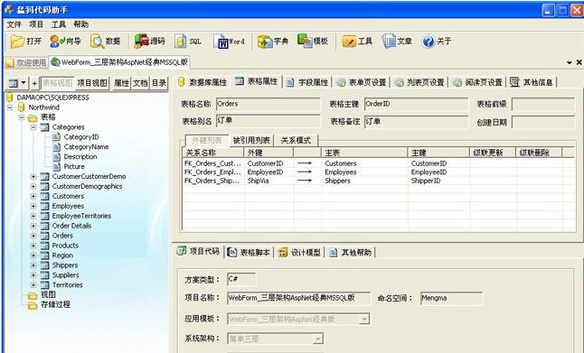The height and width of the screenshot is (353, 584).
Task: Collapse the Northwind database node
Action: click(x=10, y=107)
